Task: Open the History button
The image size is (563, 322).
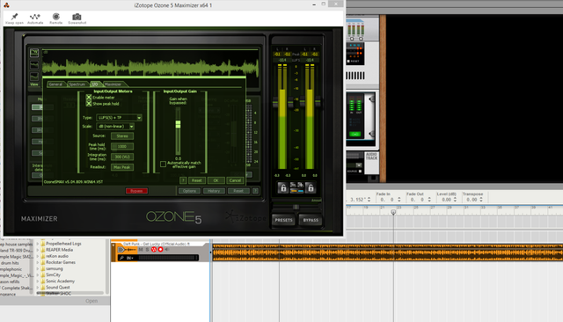Action: click(214, 191)
